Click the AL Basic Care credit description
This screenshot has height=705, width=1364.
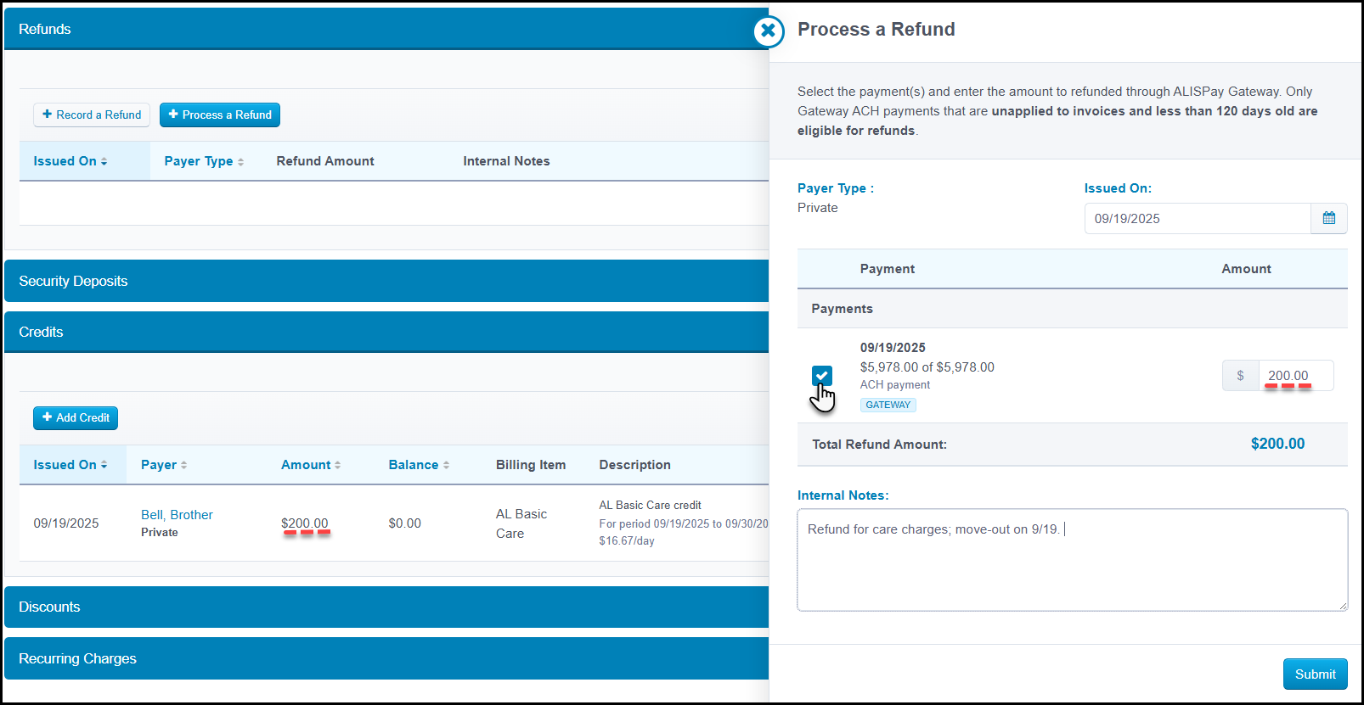coord(650,505)
